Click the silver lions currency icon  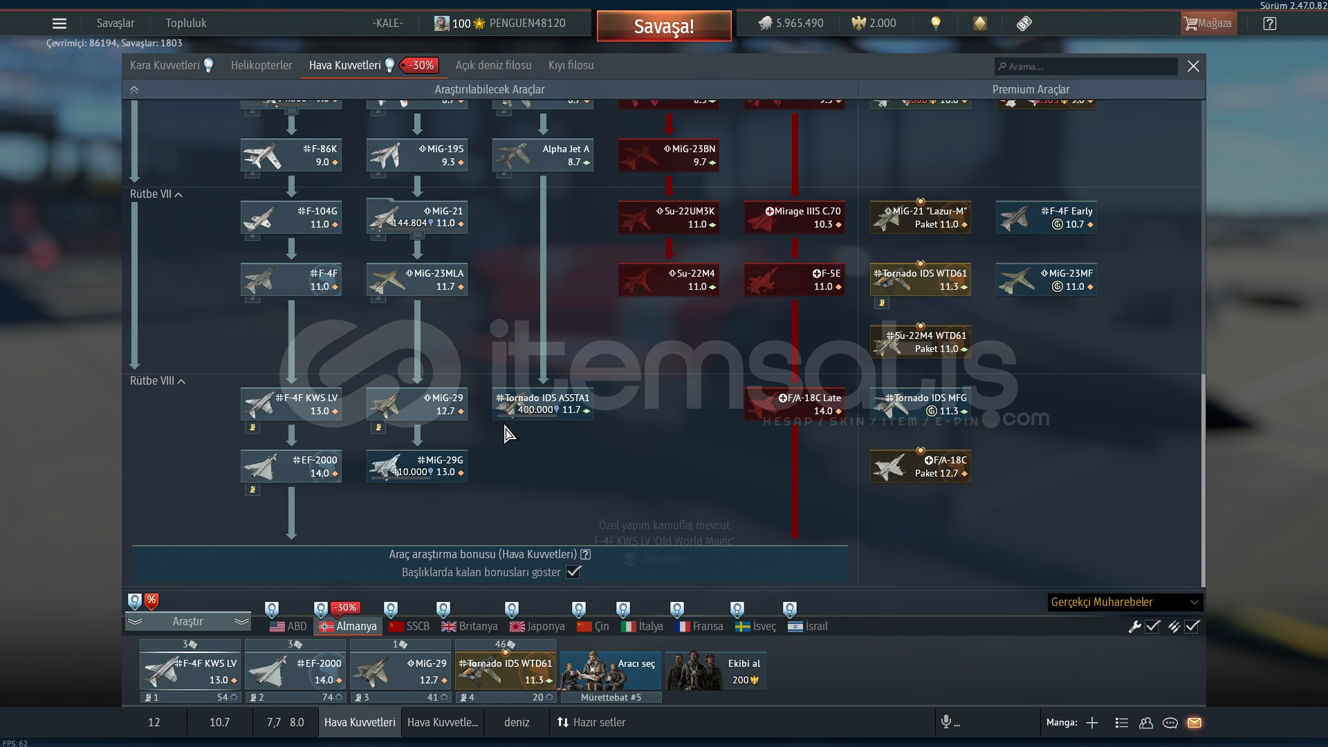[764, 24]
